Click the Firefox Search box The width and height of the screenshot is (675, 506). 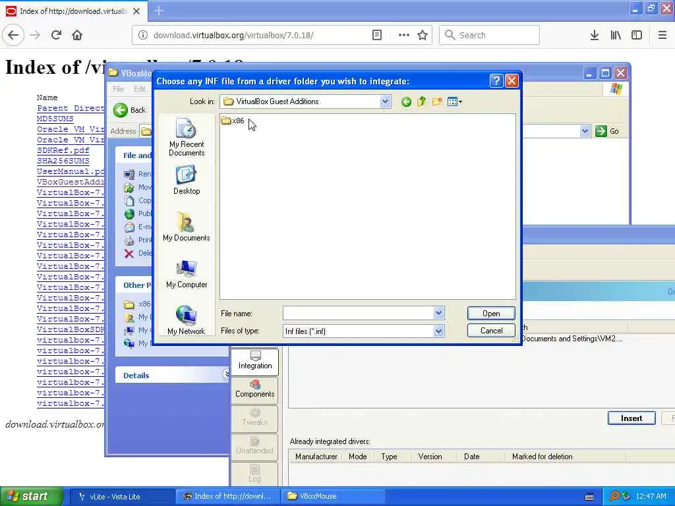pos(489,35)
